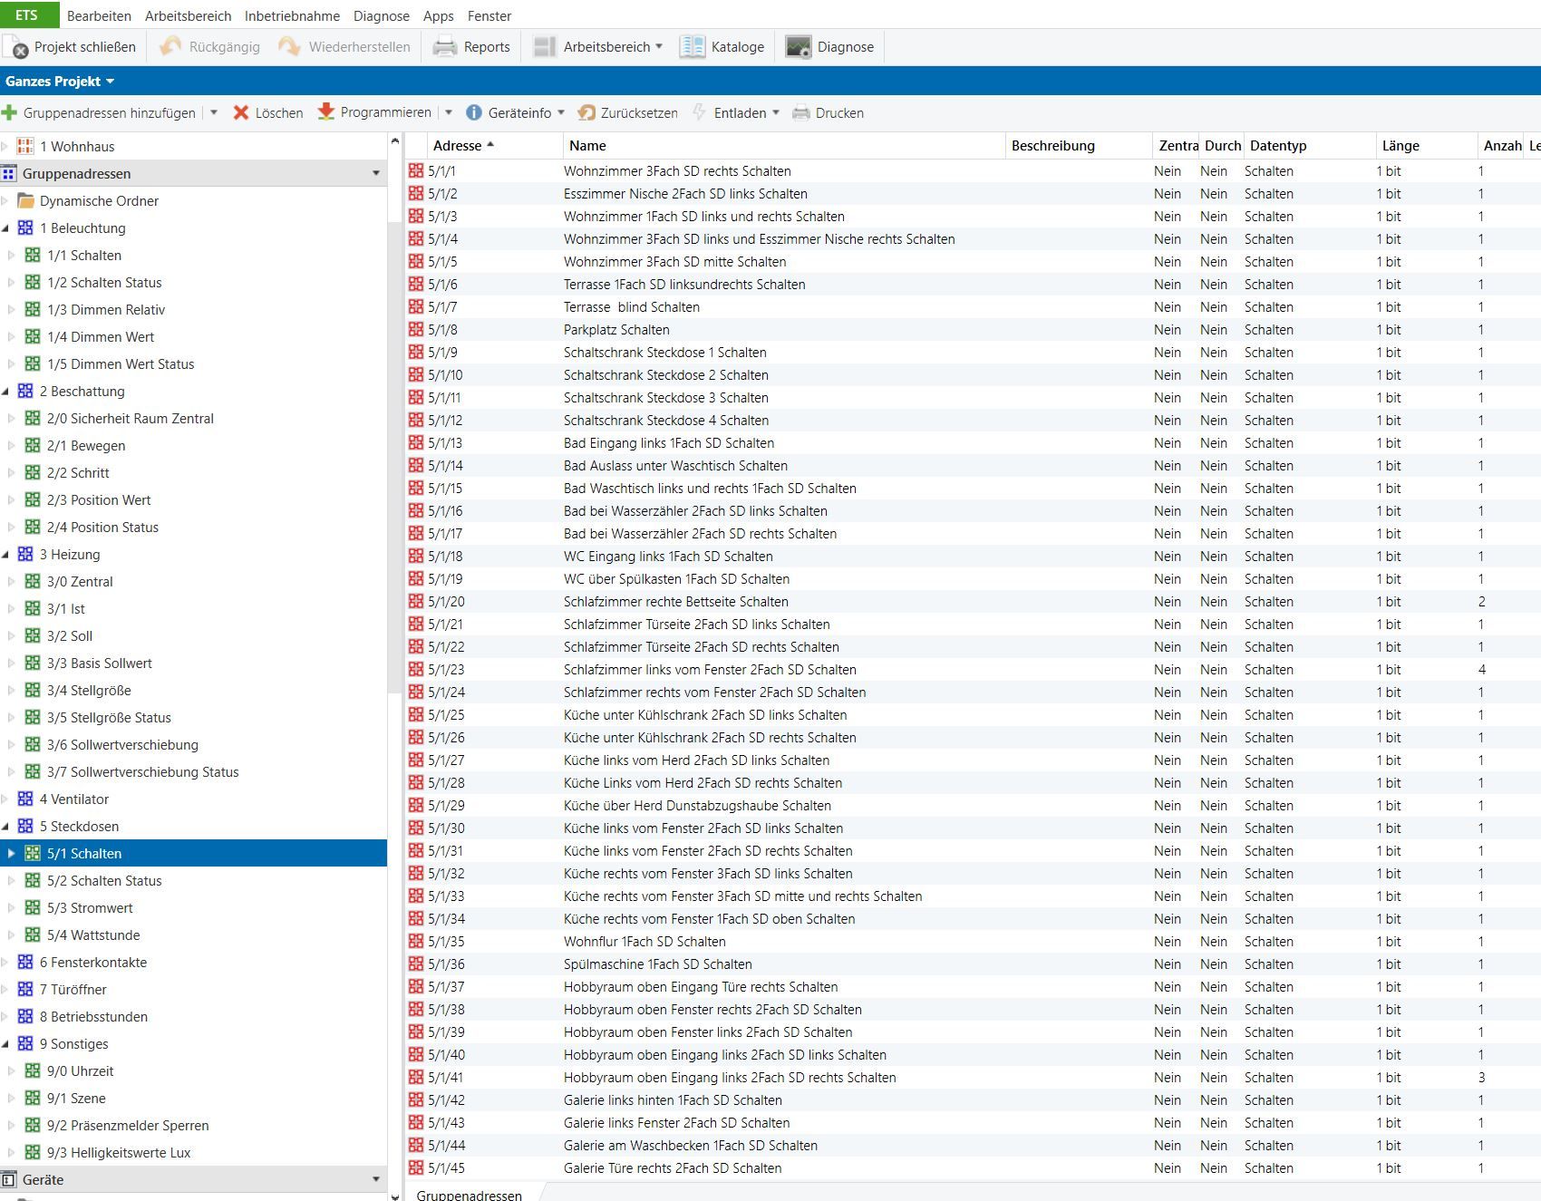Open Kataloge via its book icon
This screenshot has width=1541, height=1201.
[693, 47]
